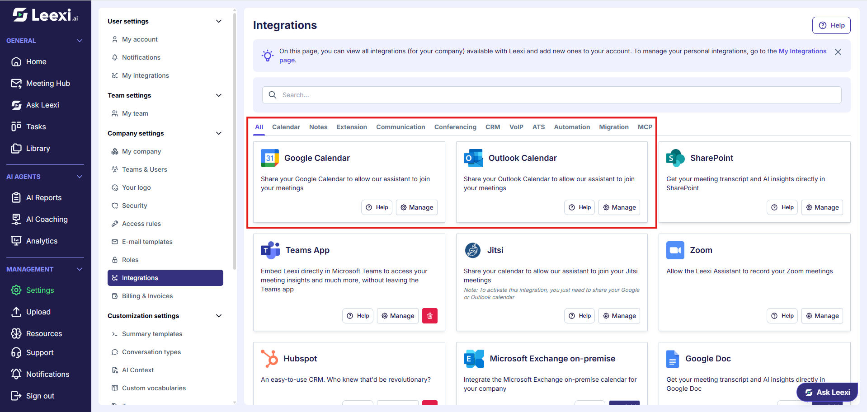Open the Support headset icon
Screen dimensions: 867x412
point(16,352)
